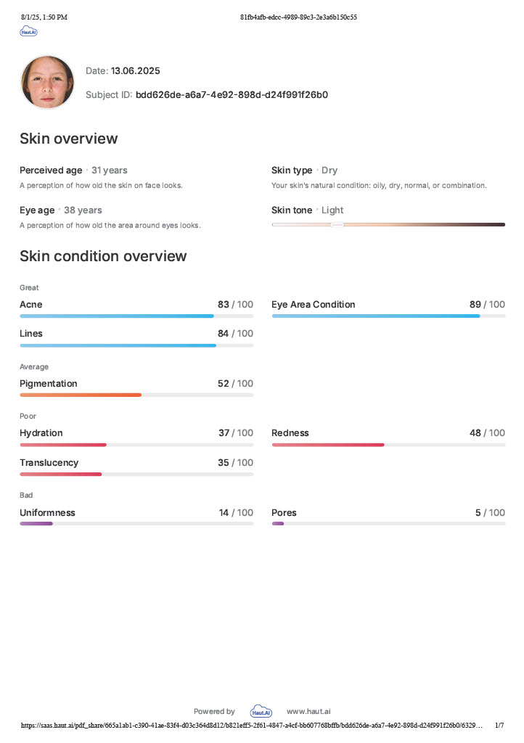Select the Redness progress bar
The image size is (524, 743).
388,445
